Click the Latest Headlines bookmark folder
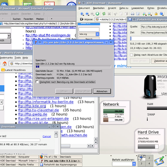 click(13, 70)
